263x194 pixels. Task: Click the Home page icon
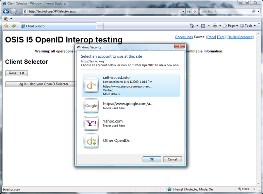[192, 26]
